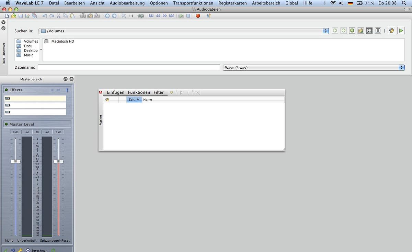
Task: Open the Einfügen menu in the Marker window
Action: click(116, 92)
